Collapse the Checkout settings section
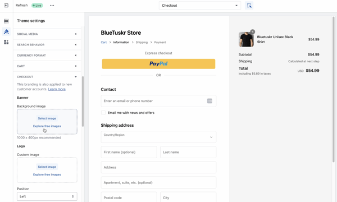This screenshot has height=202, width=337. point(47,77)
